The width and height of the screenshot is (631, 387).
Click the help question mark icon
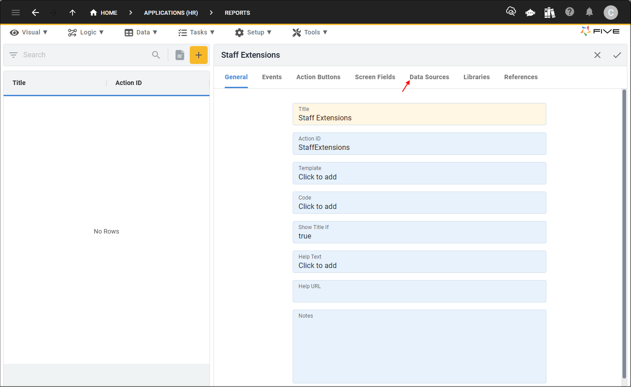(x=569, y=12)
